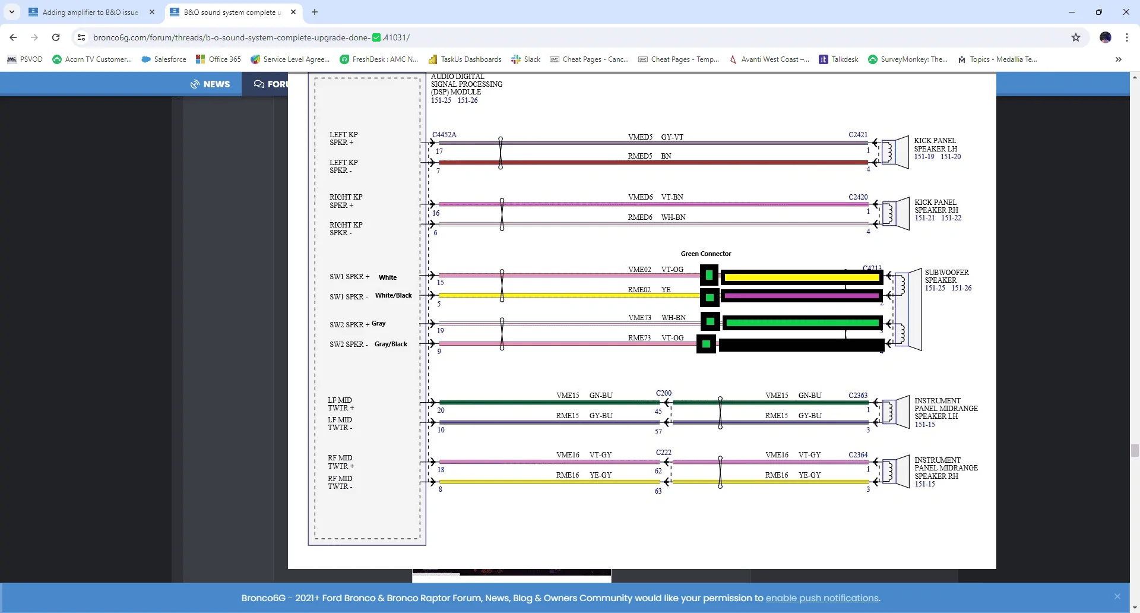Click the page vertical scrollbar thumb
This screenshot has width=1140, height=613.
1135,450
